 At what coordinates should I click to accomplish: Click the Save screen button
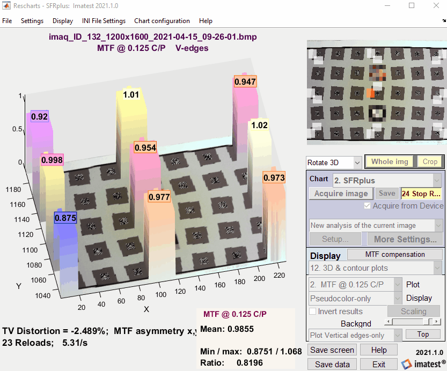point(332,350)
